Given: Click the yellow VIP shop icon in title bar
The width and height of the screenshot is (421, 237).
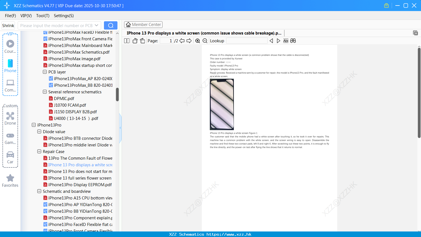Looking at the screenshot, I should pyautogui.click(x=386, y=6).
